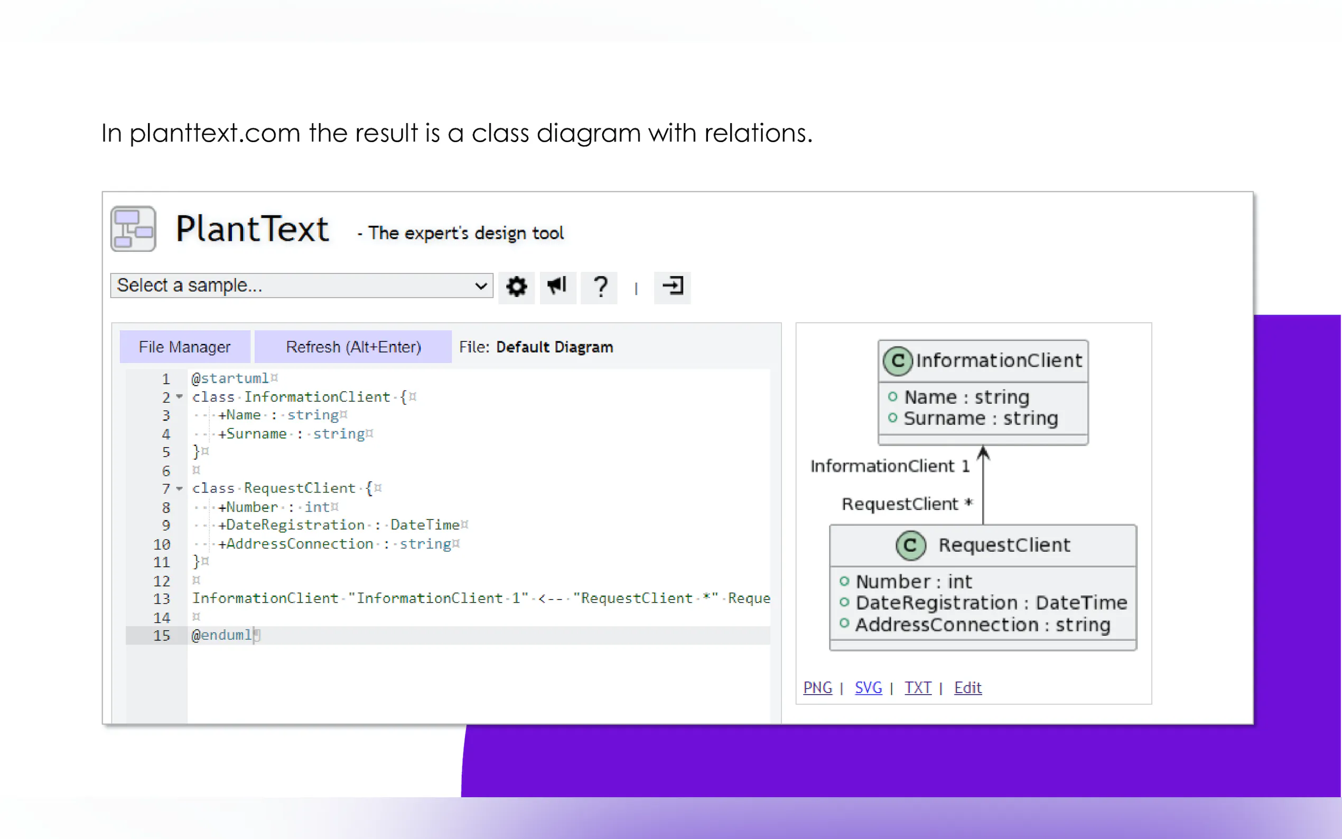Click the PlantText logo icon
Viewport: 1342px width, 839px height.
pos(133,229)
